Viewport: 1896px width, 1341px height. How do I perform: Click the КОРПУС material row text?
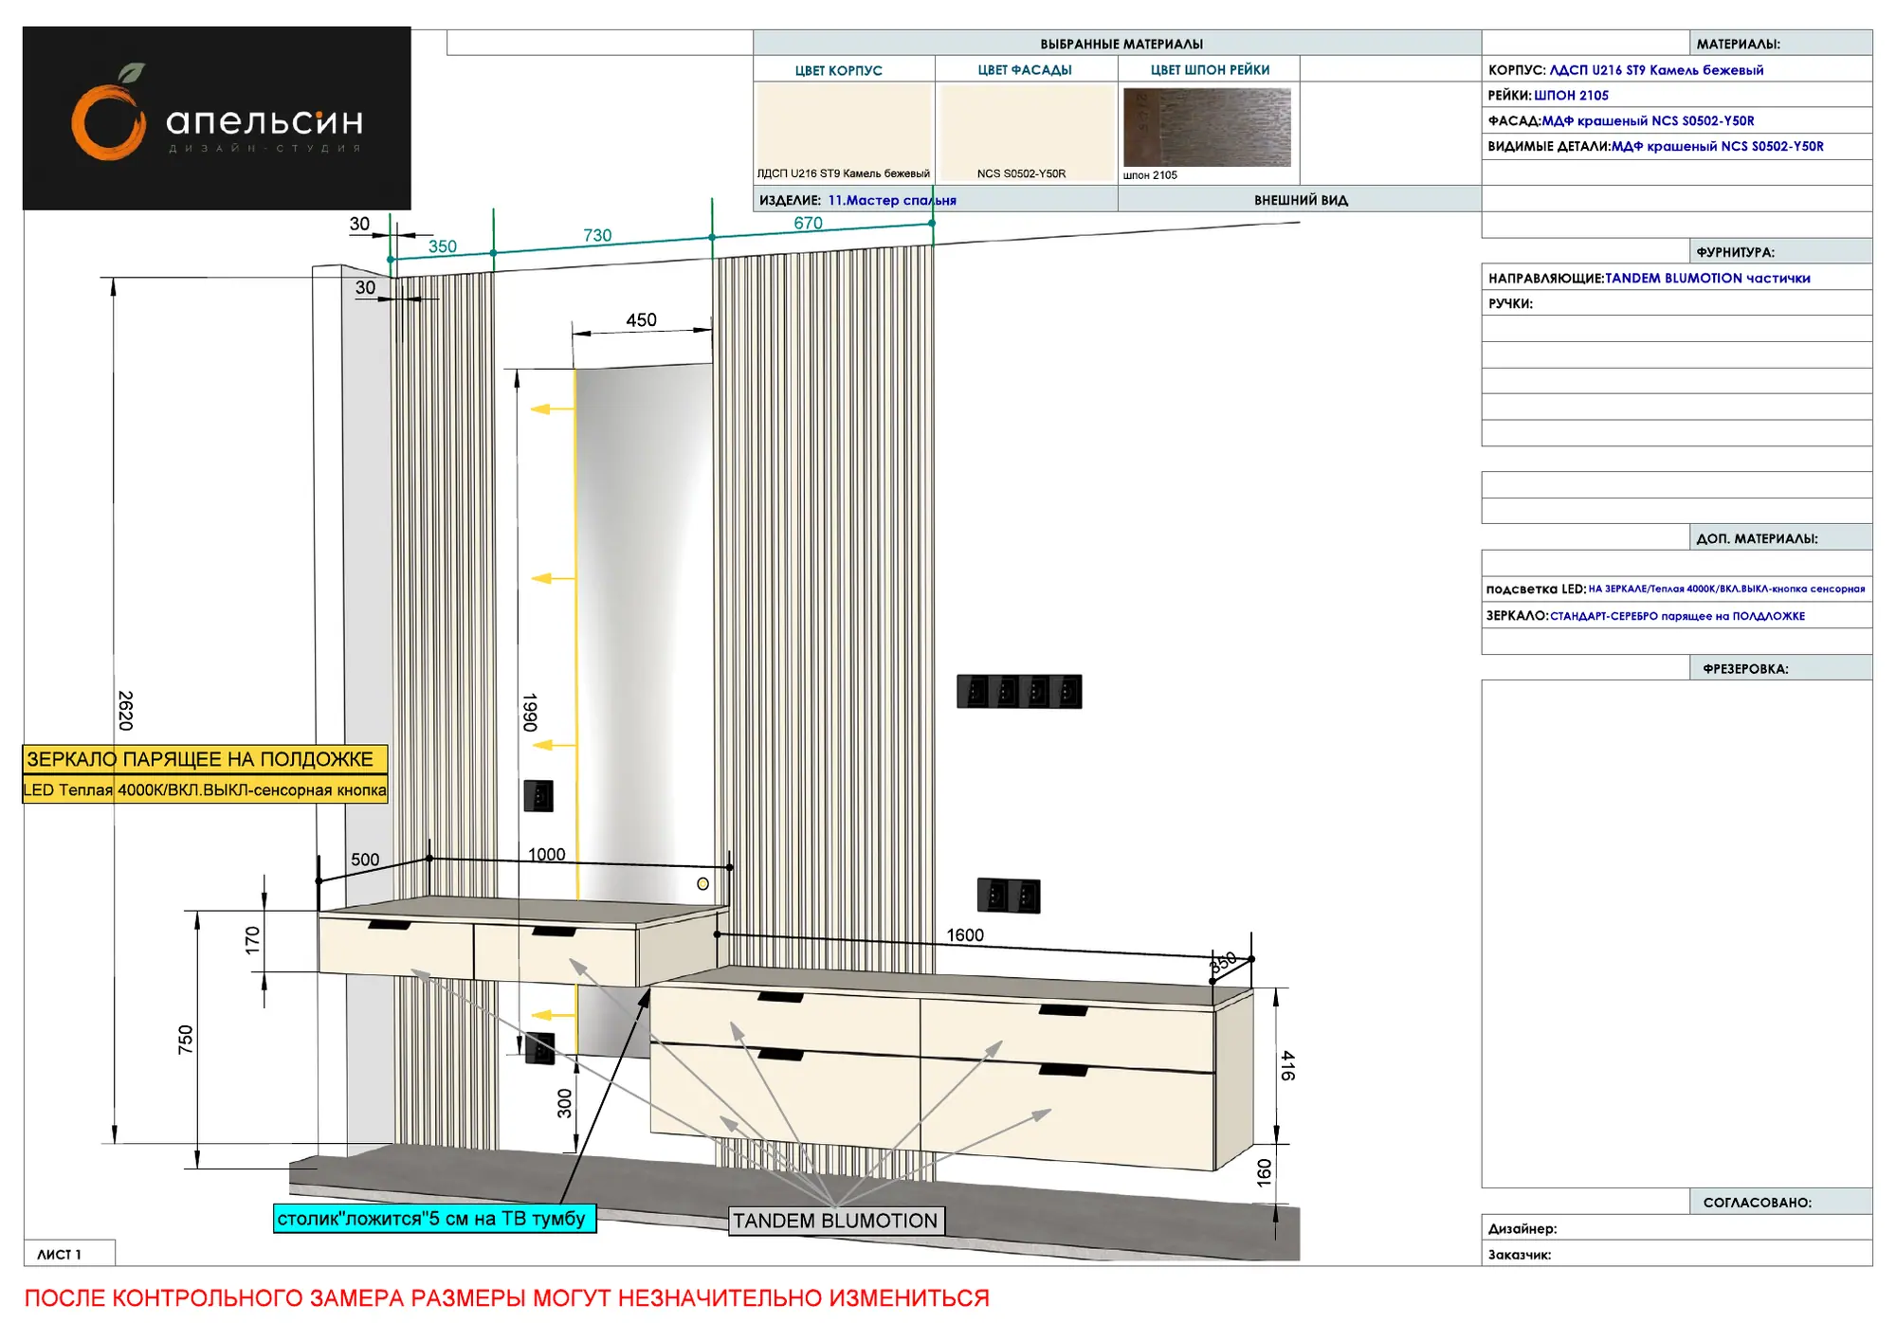coord(1626,70)
